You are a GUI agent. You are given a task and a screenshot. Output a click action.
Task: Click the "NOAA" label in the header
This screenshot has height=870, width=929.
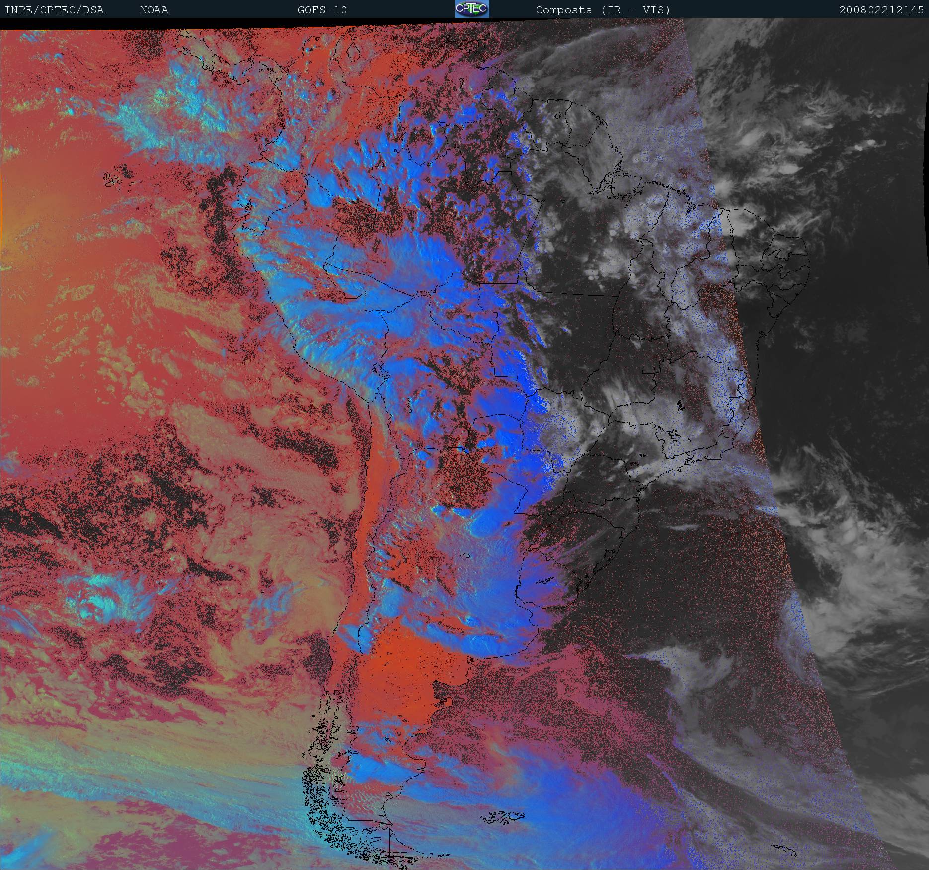154,10
